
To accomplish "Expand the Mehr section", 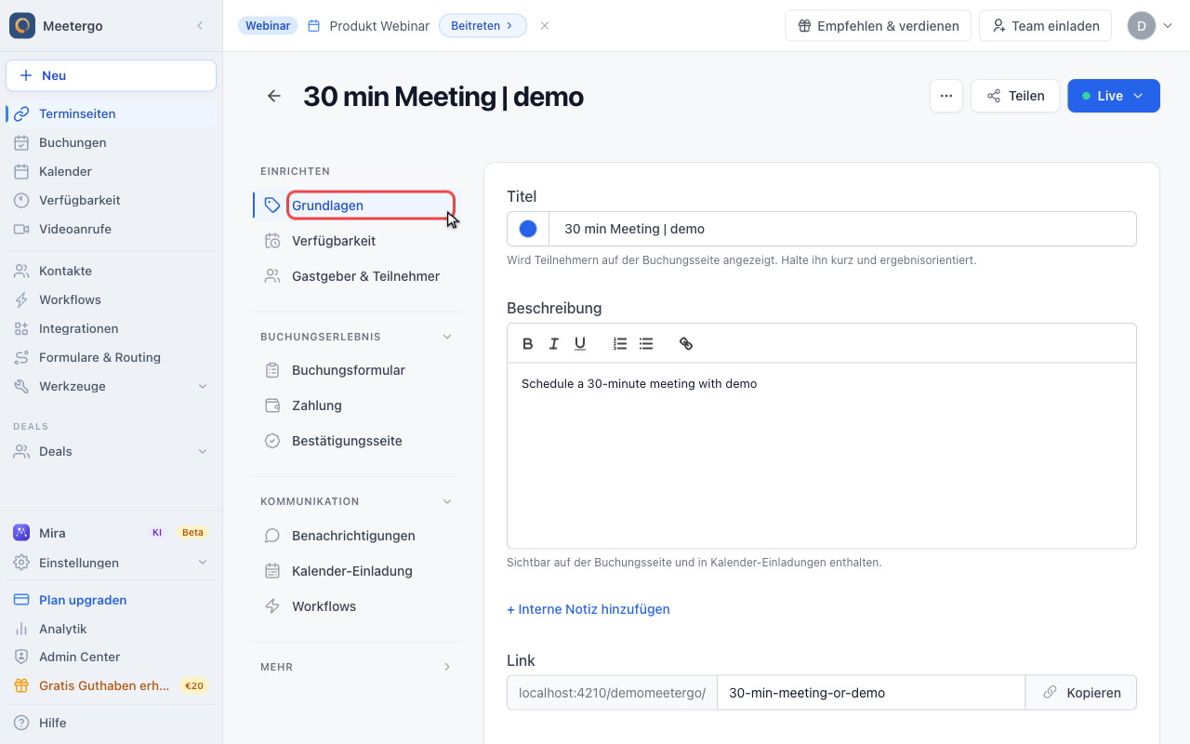I will (447, 667).
